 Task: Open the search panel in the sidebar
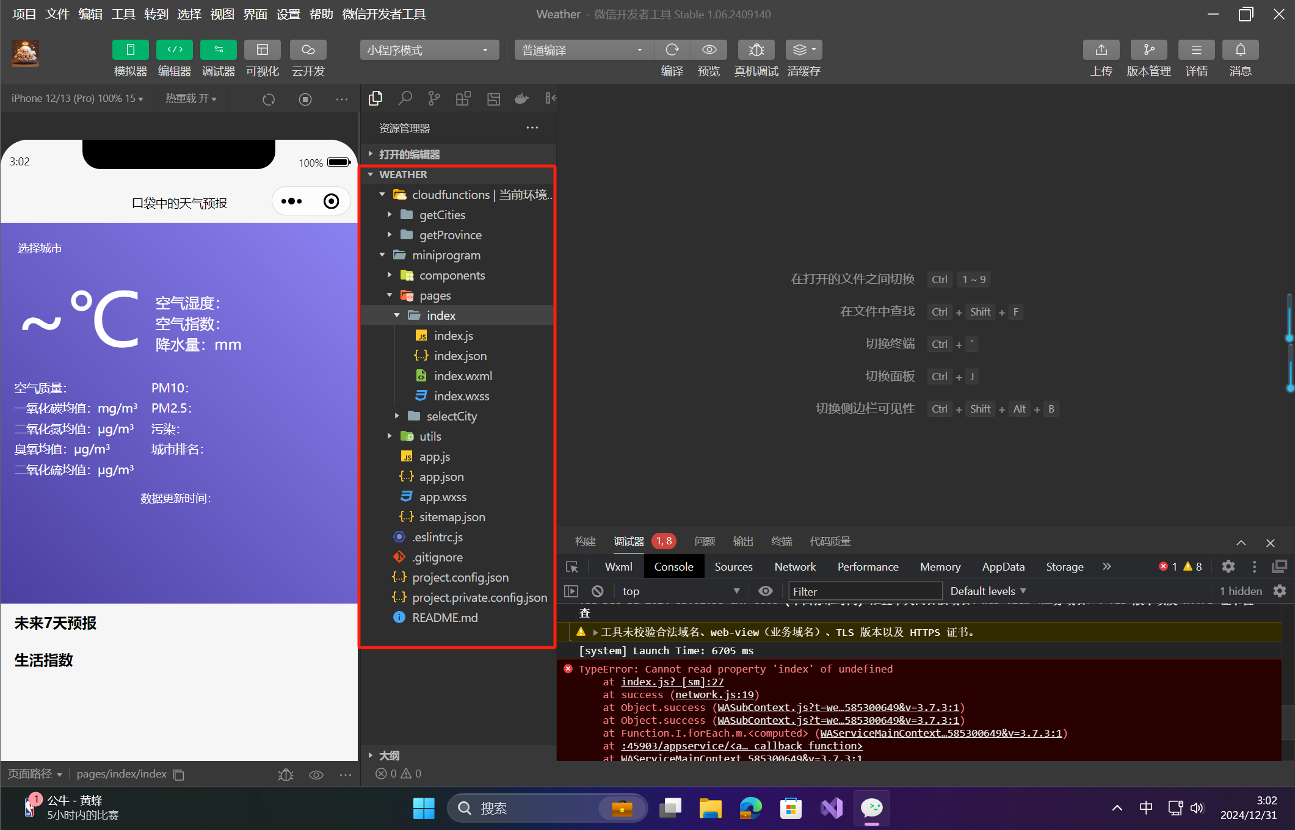405,98
